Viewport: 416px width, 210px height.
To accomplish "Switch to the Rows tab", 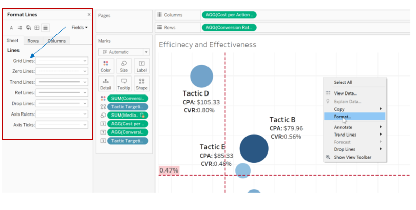I will (x=33, y=41).
